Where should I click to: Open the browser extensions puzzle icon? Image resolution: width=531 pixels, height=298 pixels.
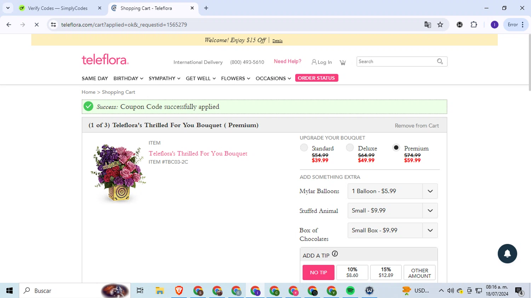pos(474,25)
